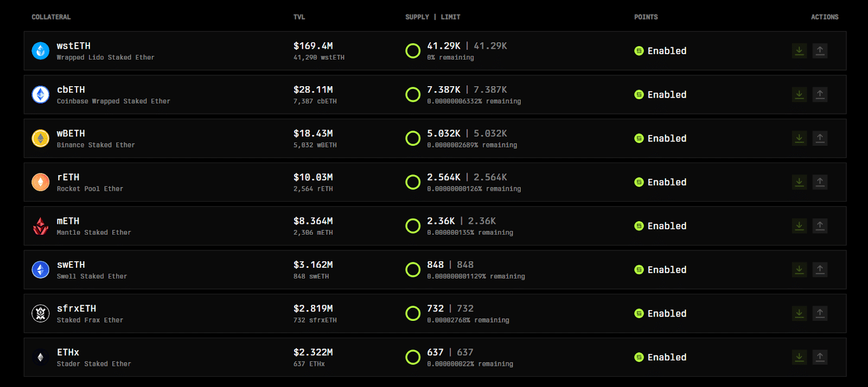Click the supply progress ring for wBETH
Screen dimensions: 868x387
(413, 138)
